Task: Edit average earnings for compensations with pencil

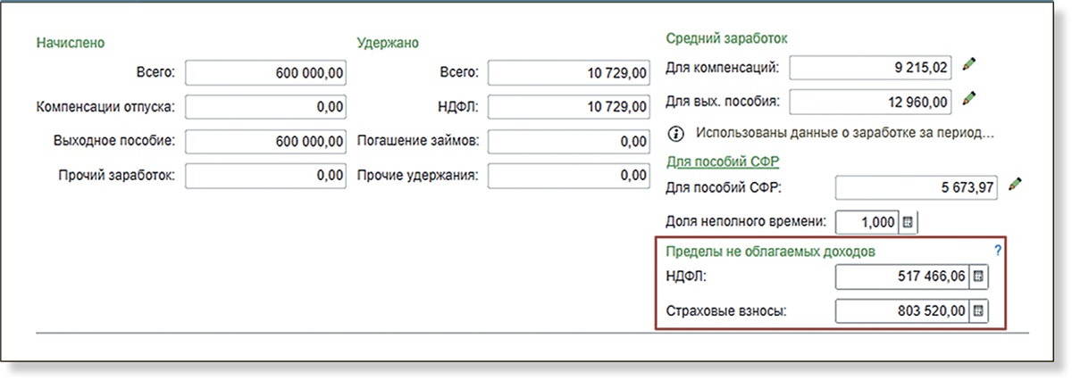Action: (x=970, y=66)
